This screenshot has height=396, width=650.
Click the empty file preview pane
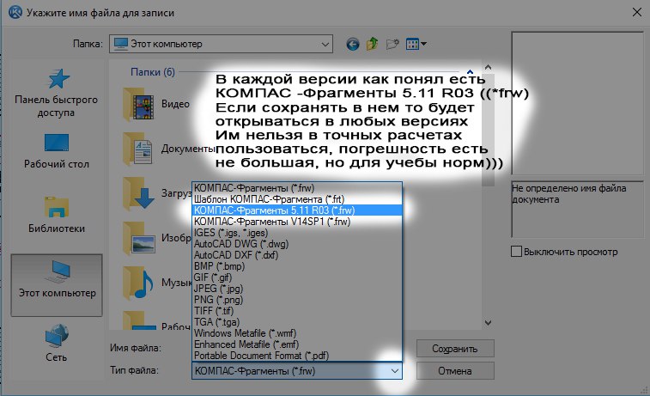pos(577,103)
